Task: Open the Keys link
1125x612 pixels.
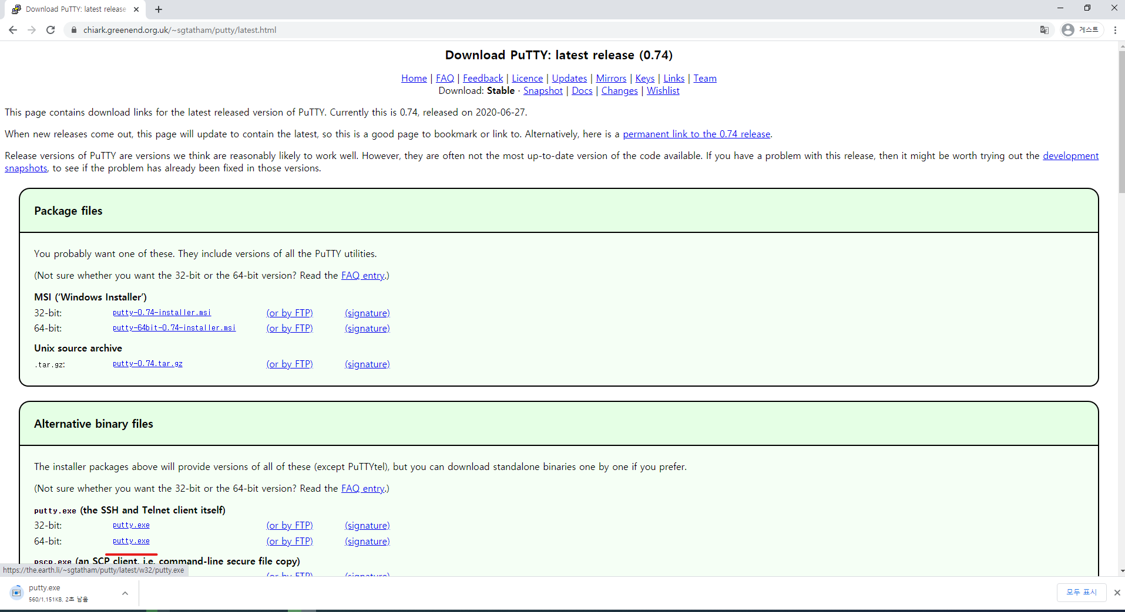Action: (645, 78)
